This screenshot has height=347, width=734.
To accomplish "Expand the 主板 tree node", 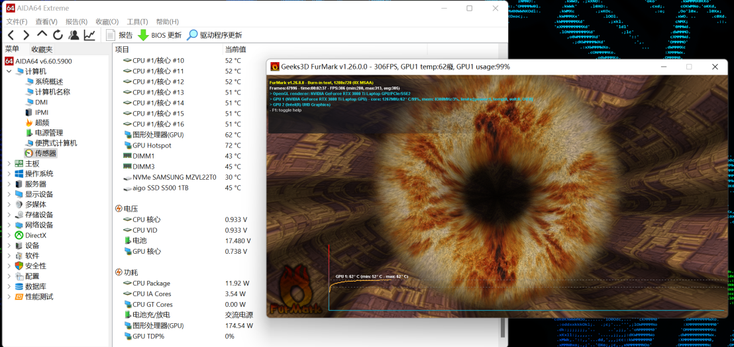I will [x=9, y=163].
